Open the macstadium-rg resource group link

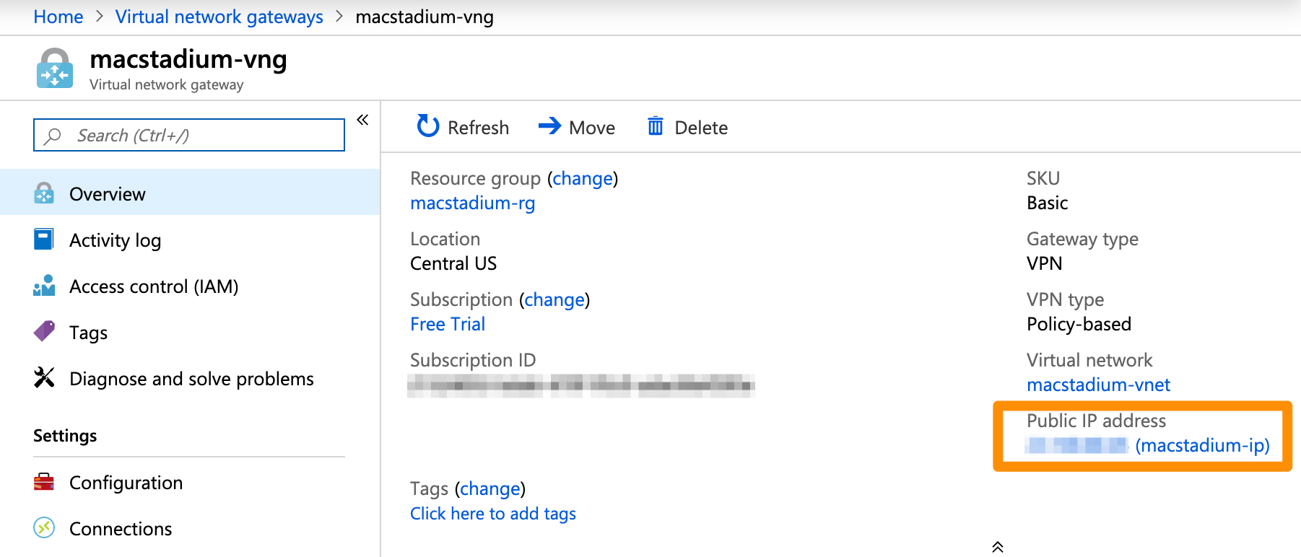point(472,203)
